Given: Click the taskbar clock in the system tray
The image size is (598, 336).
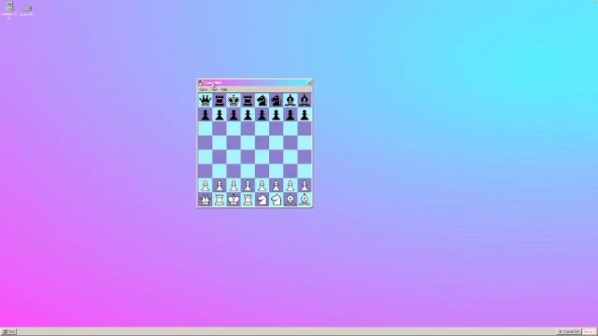Looking at the screenshot, I should (590, 332).
